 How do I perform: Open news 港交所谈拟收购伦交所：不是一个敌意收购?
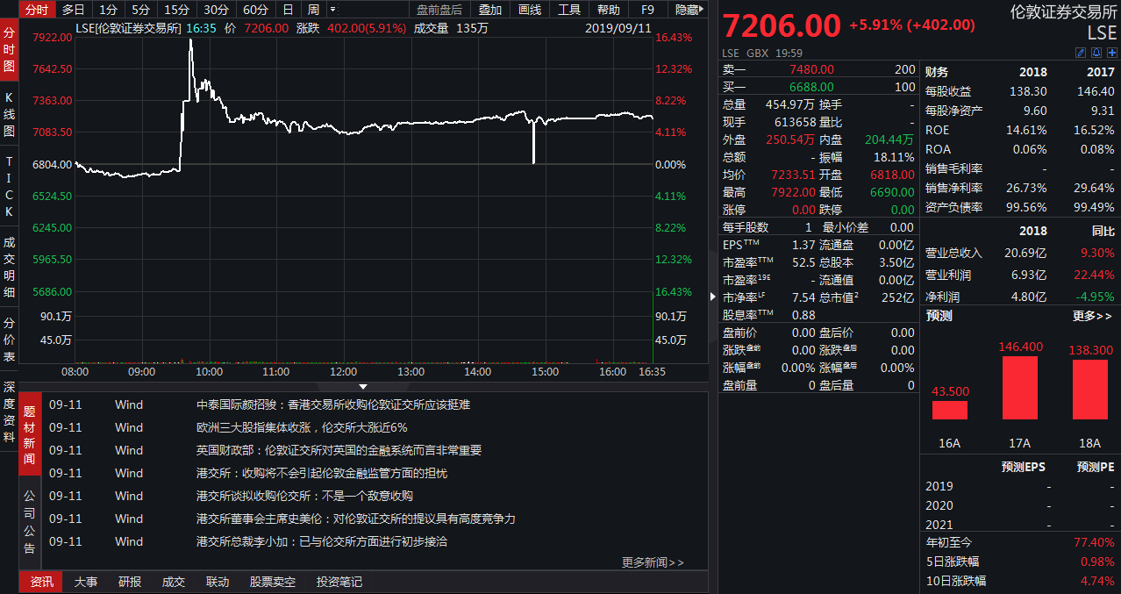coord(304,496)
